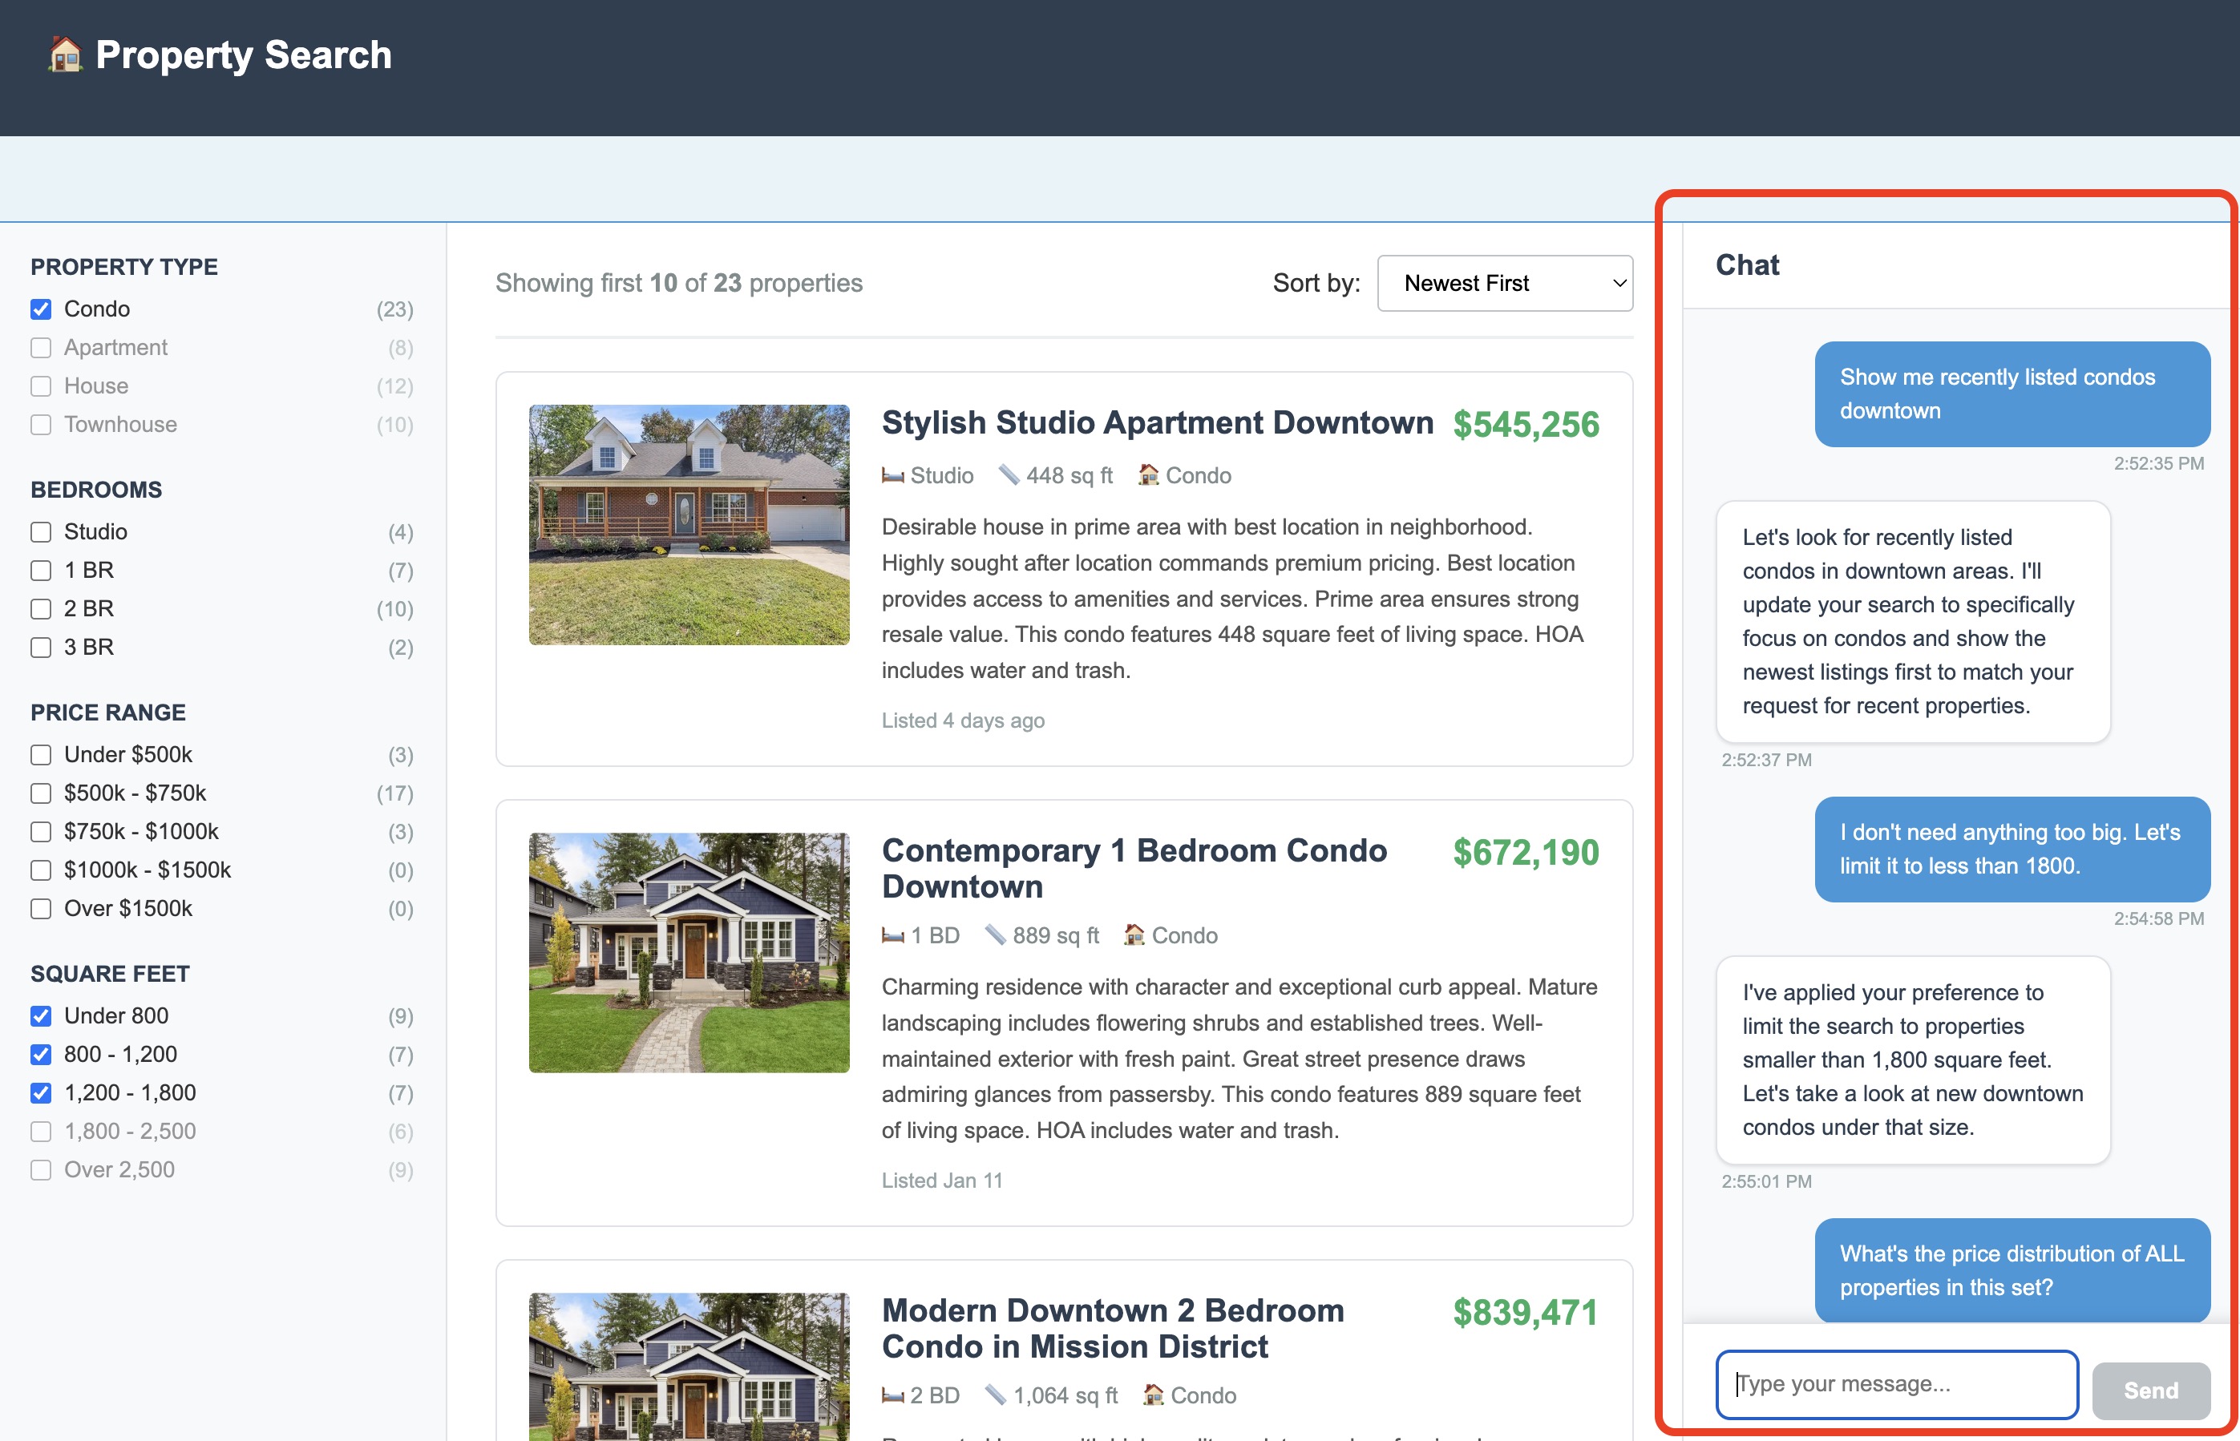Click the ruler icon beside 448 sq ft
Screen dimensions: 2240x1441
[x=1008, y=475]
